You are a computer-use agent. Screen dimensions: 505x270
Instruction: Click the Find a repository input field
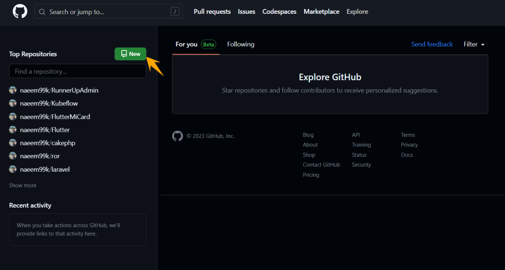(77, 71)
